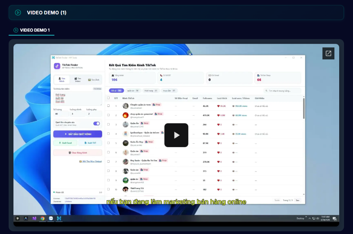Image resolution: width=353 pixels, height=234 pixels.
Task: Tick checkbox for row 4 LynBoutique
Action: 109,133
